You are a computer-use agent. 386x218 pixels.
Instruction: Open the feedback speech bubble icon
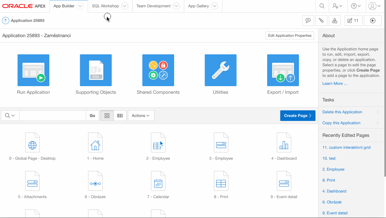(308, 21)
